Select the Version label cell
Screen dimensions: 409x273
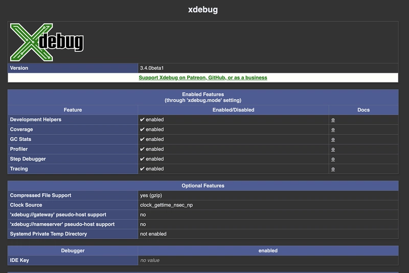coord(73,68)
